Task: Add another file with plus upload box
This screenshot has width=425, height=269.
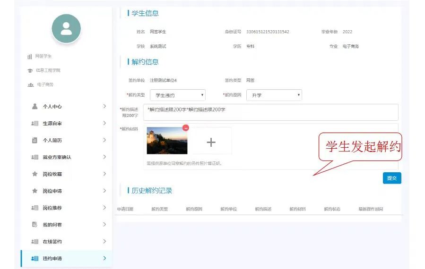Action: tap(211, 141)
